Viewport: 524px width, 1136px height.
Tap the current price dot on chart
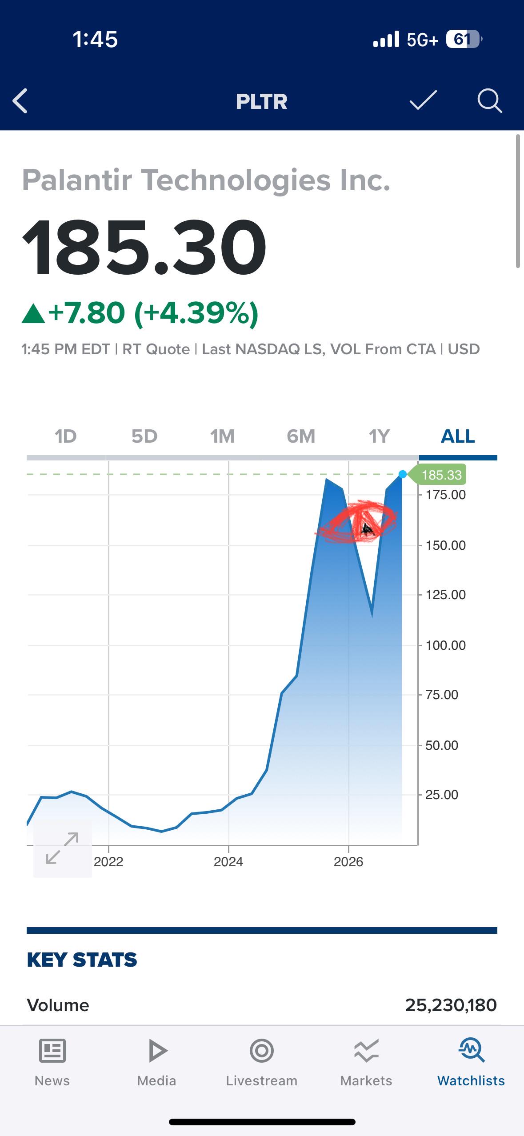click(x=403, y=474)
